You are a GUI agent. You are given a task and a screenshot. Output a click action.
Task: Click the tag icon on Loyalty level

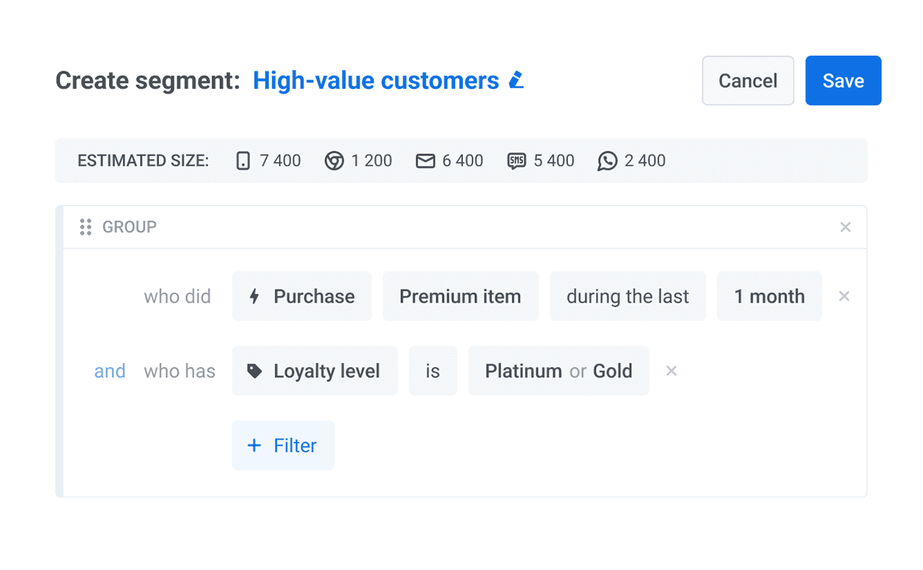pos(256,370)
